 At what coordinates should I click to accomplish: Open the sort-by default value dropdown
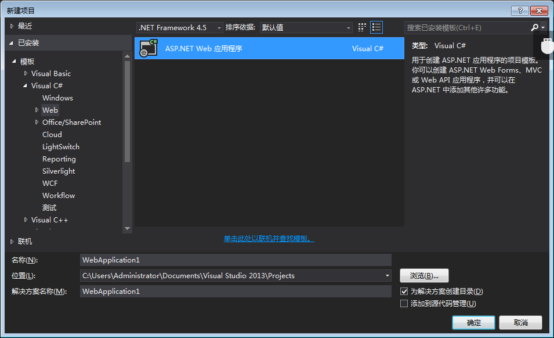306,27
